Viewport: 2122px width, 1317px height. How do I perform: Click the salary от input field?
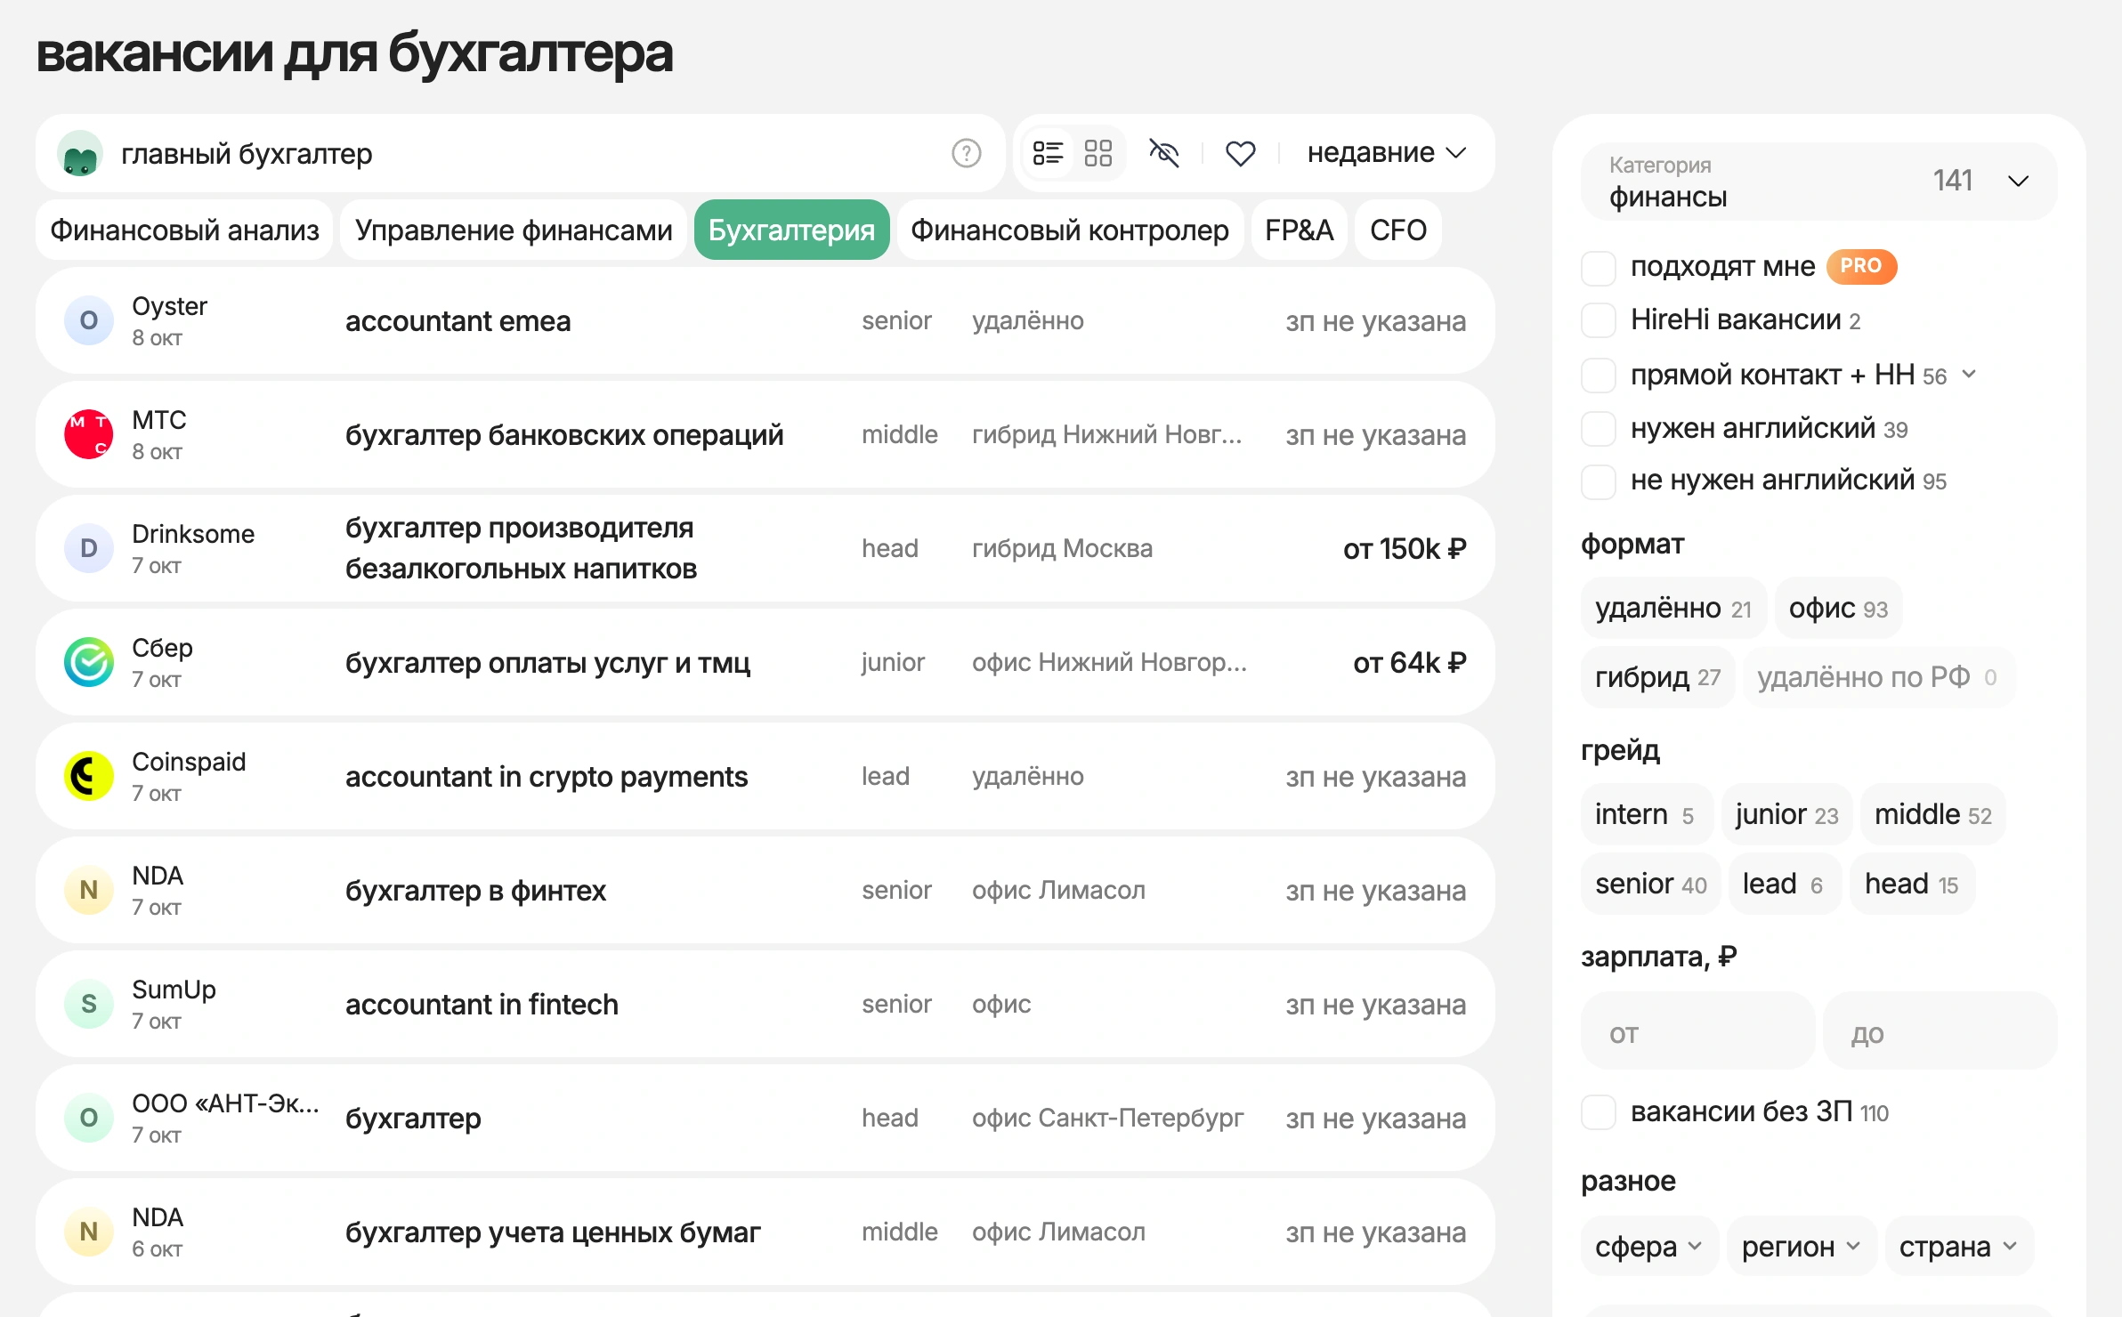1697,1032
